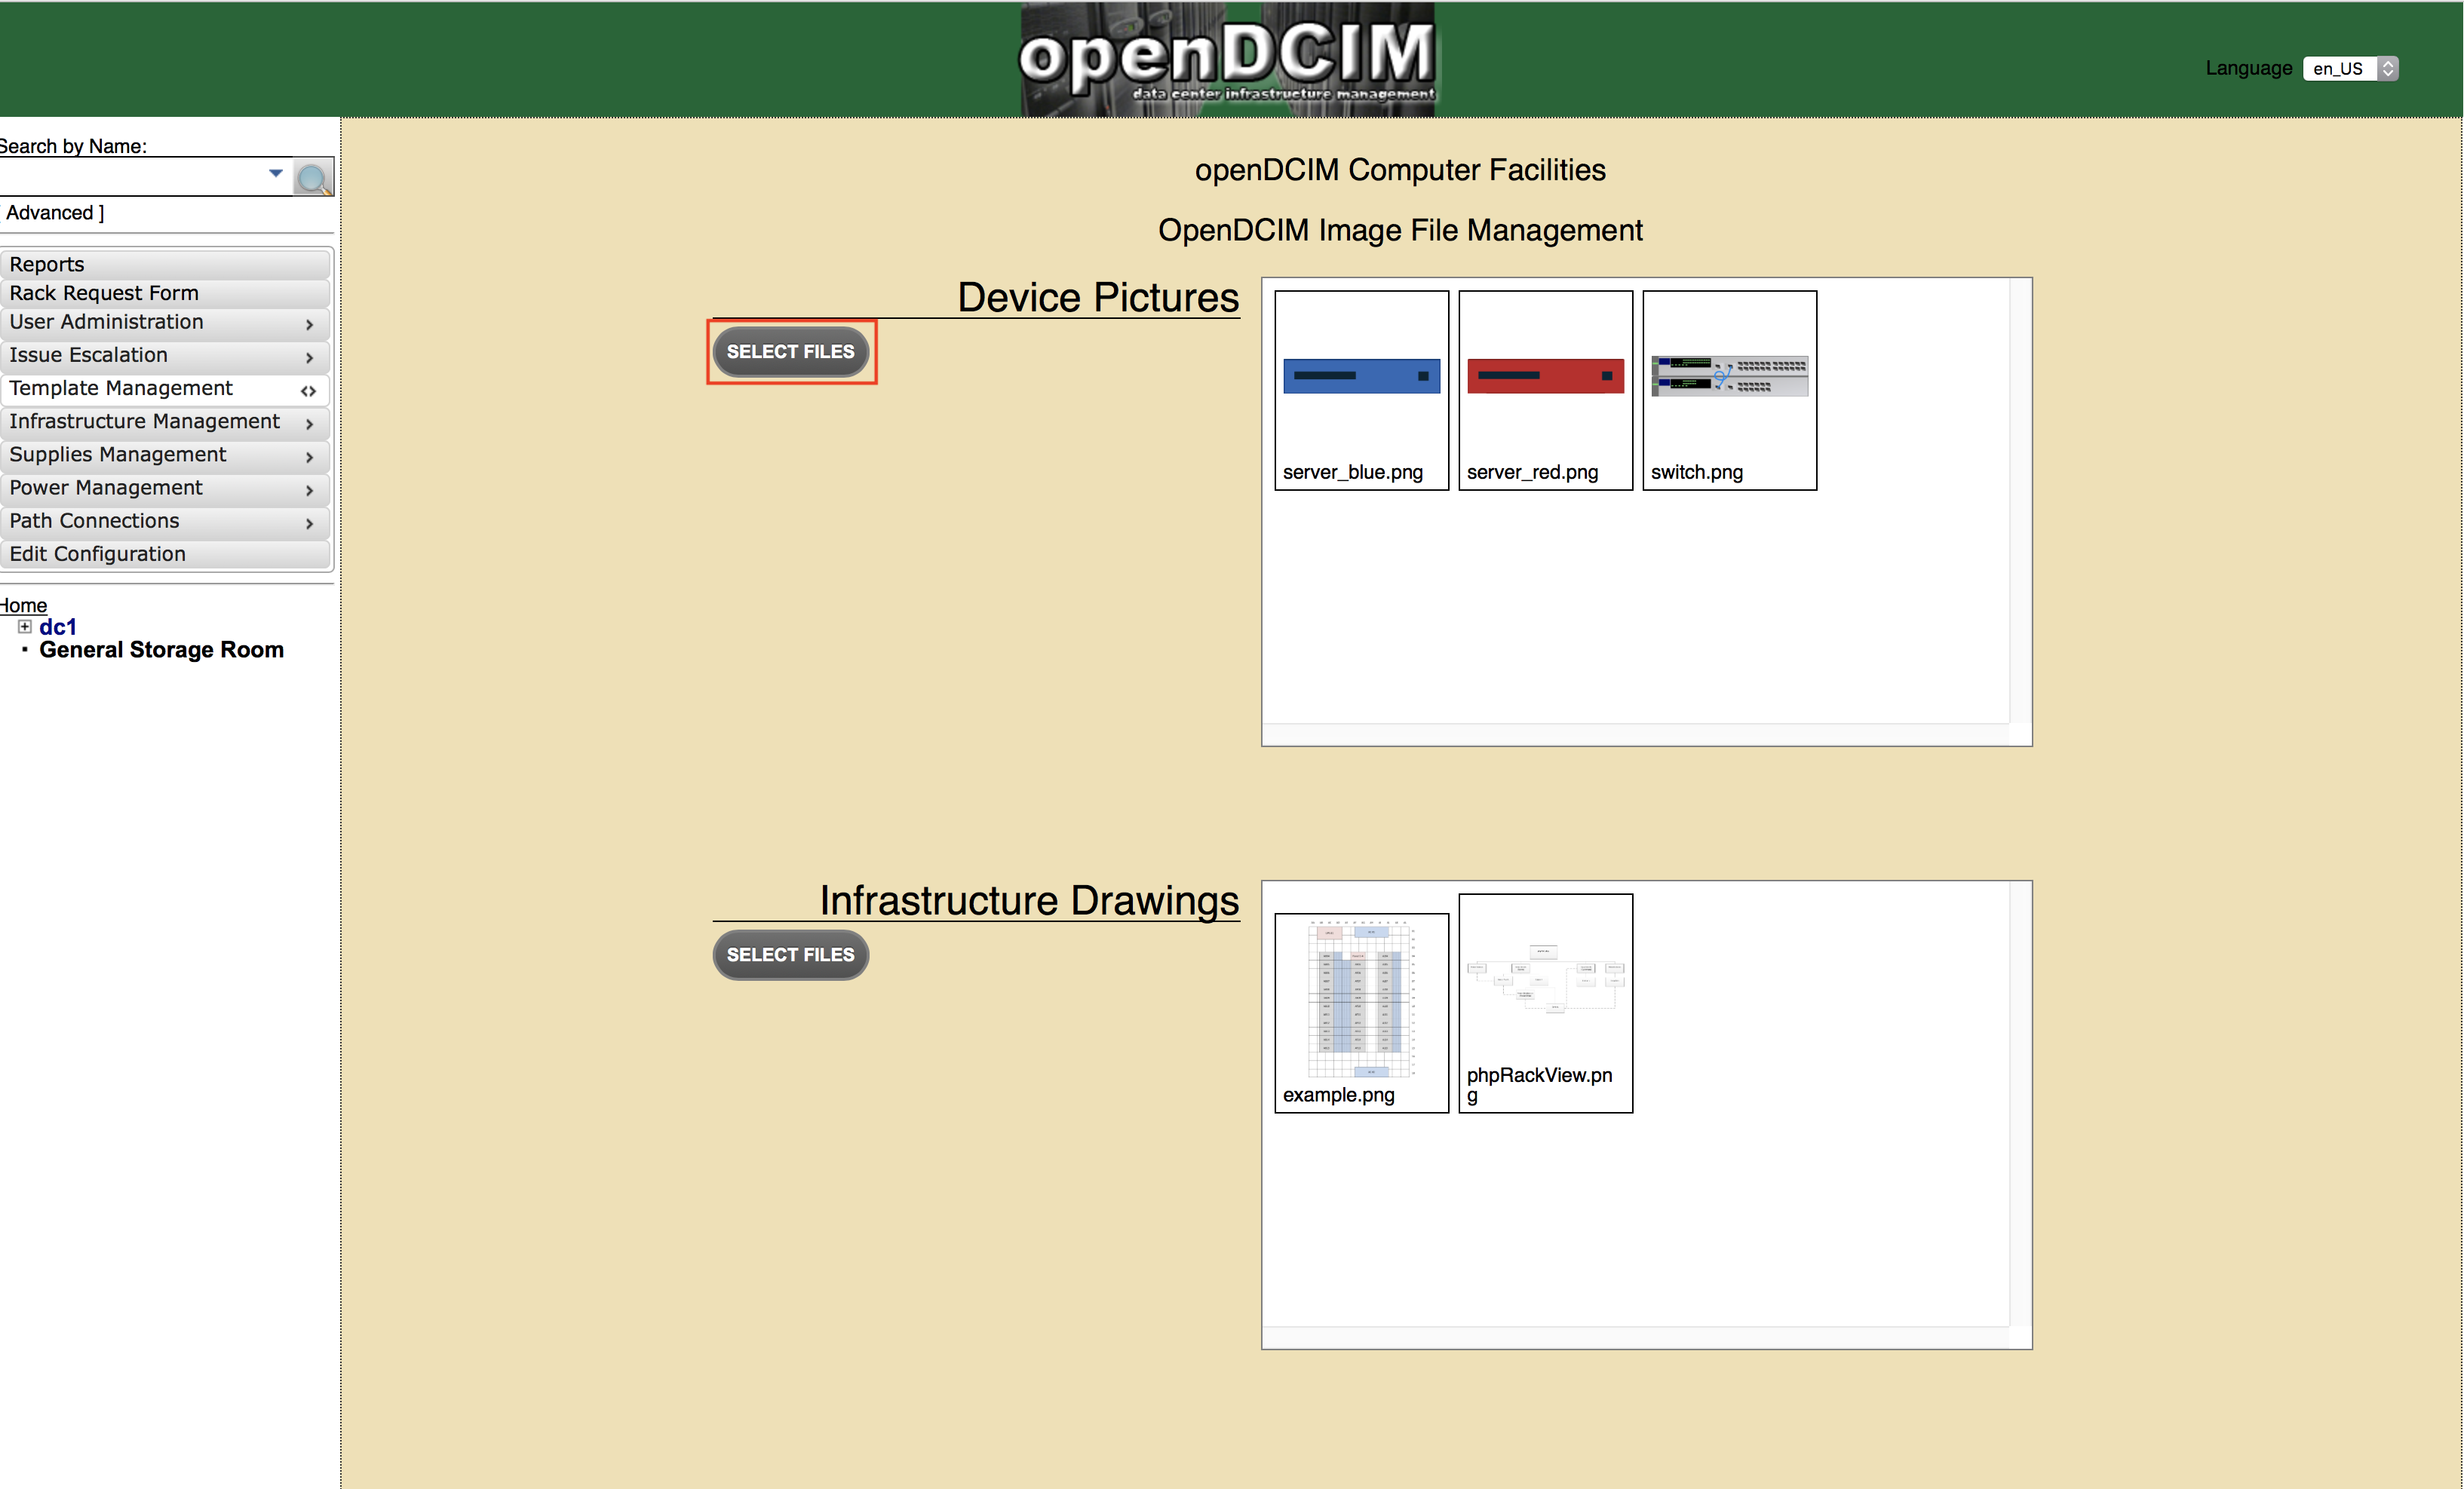Click the Infrastructure Drawings vertical scrollbar
2464x1489 pixels.
pyautogui.click(x=2020, y=1103)
